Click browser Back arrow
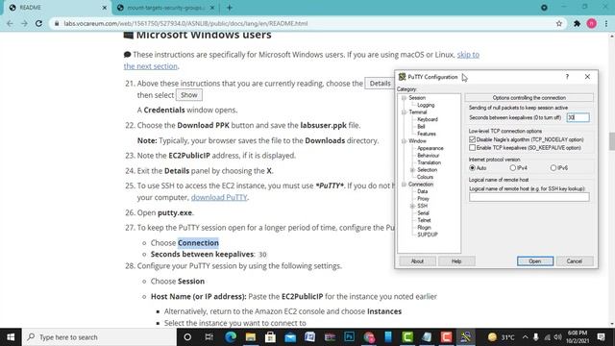 click(x=10, y=23)
